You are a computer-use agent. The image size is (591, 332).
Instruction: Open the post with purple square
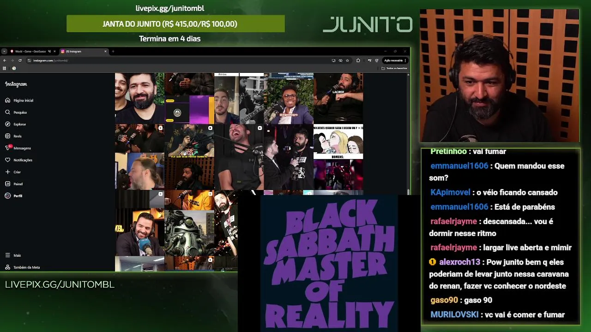click(x=189, y=97)
